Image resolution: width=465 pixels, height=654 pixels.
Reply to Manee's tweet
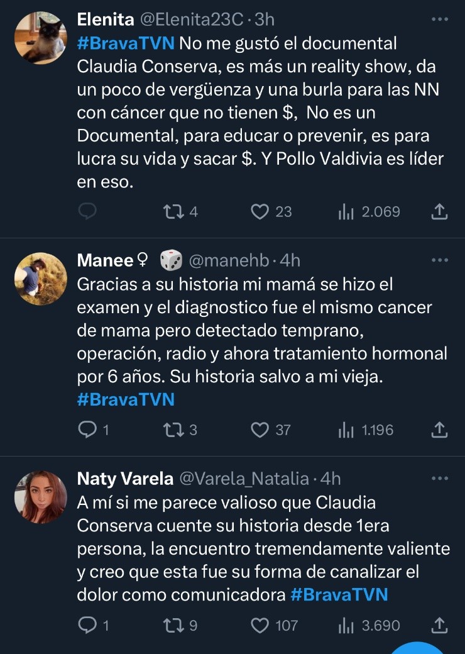pyautogui.click(x=87, y=430)
